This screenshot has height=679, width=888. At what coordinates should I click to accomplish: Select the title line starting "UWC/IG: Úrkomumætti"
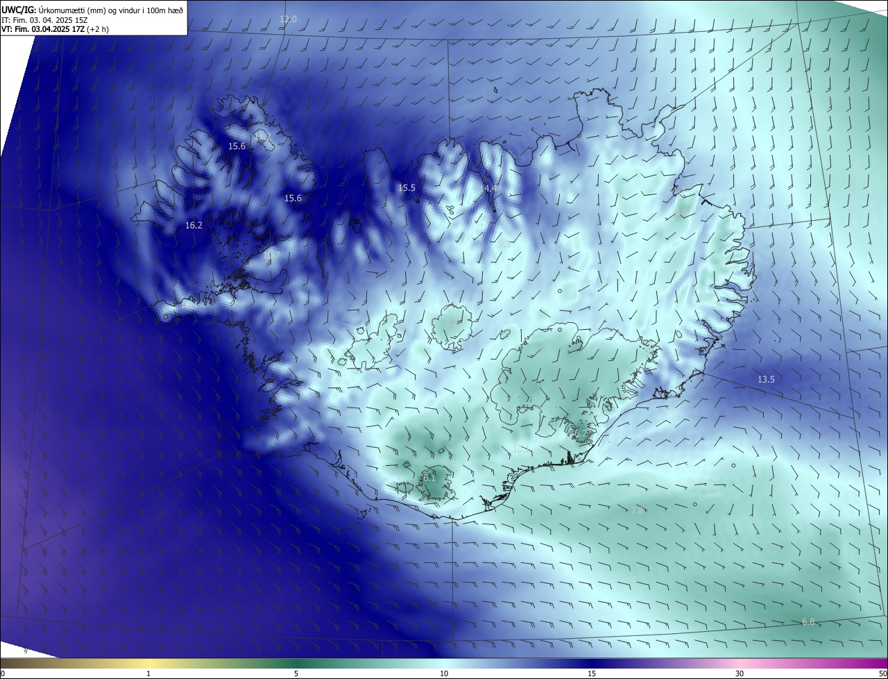pos(92,10)
